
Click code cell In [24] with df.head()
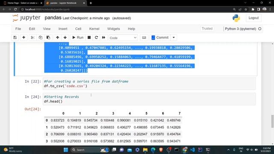149,99
